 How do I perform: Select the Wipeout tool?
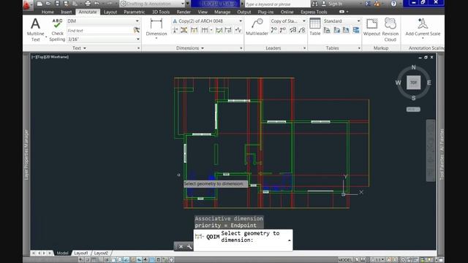point(371,28)
